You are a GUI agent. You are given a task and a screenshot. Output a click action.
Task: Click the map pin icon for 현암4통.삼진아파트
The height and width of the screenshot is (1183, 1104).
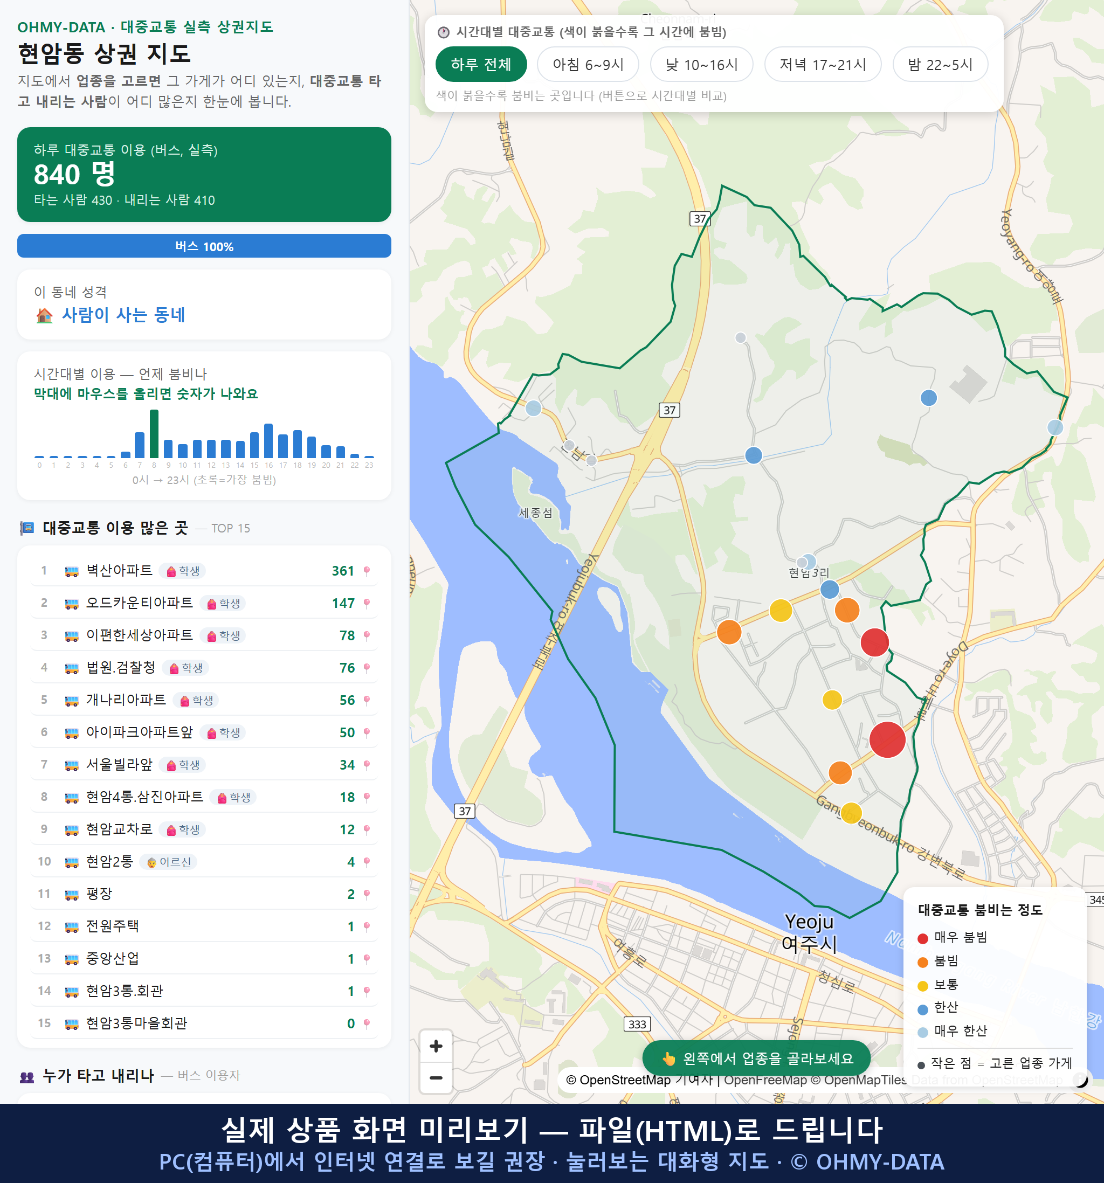(x=367, y=798)
